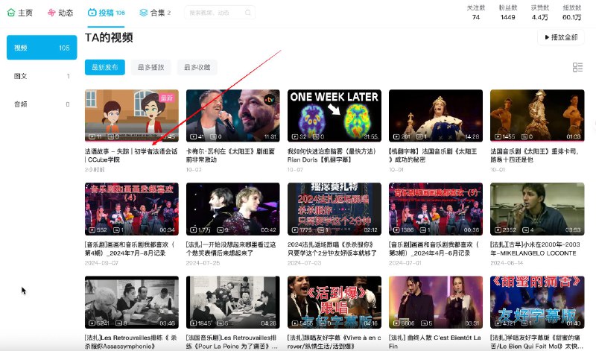Image resolution: width=596 pixels, height=351 pixels.
Task: Open title 我如何快速治愈脑雾
Action: pos(332,156)
